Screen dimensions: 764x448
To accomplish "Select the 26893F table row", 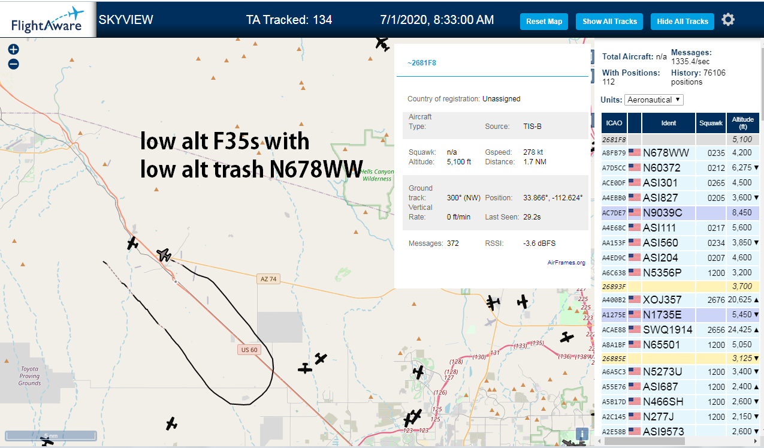I will 681,287.
